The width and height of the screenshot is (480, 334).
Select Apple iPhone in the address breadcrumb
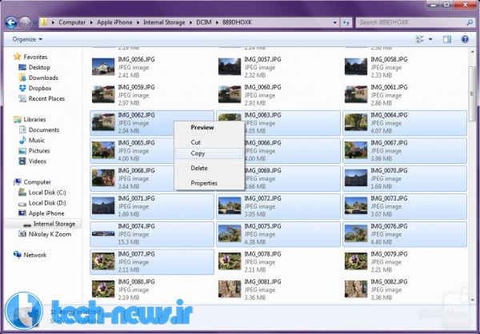pyautogui.click(x=114, y=22)
